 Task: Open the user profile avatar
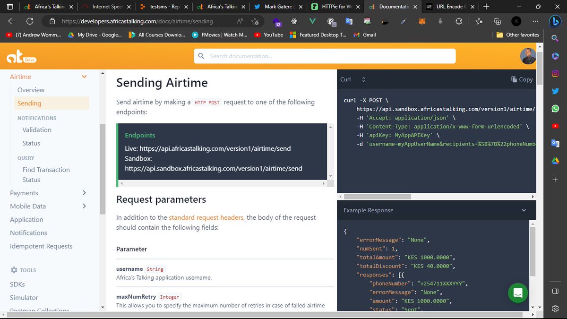point(528,56)
